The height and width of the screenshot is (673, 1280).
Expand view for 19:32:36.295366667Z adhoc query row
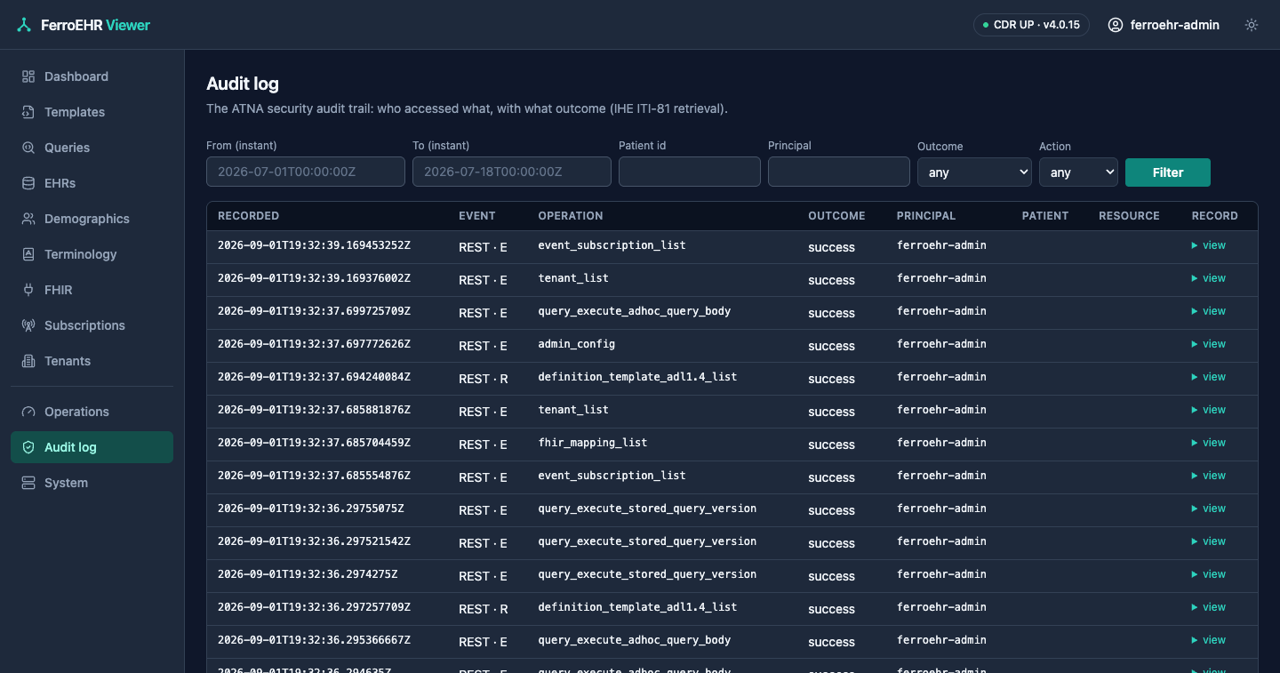pyautogui.click(x=1208, y=640)
